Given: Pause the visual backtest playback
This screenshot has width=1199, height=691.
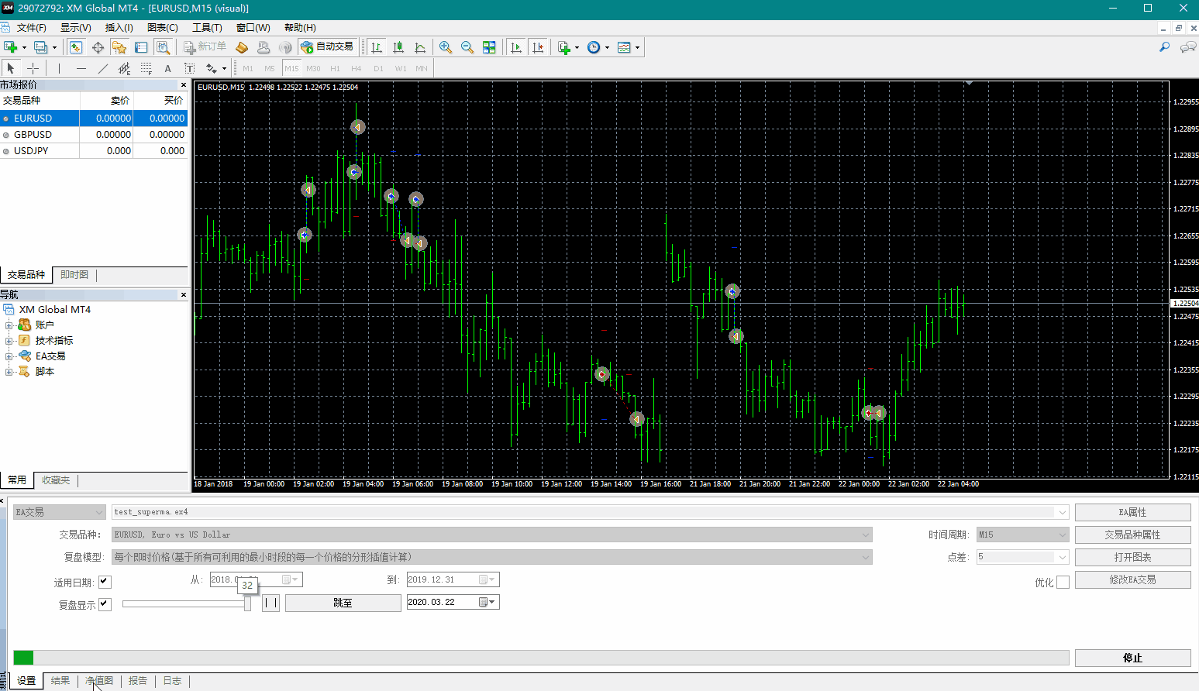Looking at the screenshot, I should click(270, 603).
